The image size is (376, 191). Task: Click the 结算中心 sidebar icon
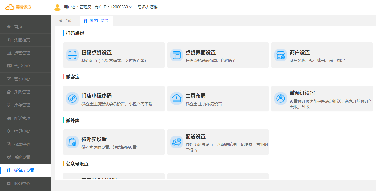pos(9,131)
